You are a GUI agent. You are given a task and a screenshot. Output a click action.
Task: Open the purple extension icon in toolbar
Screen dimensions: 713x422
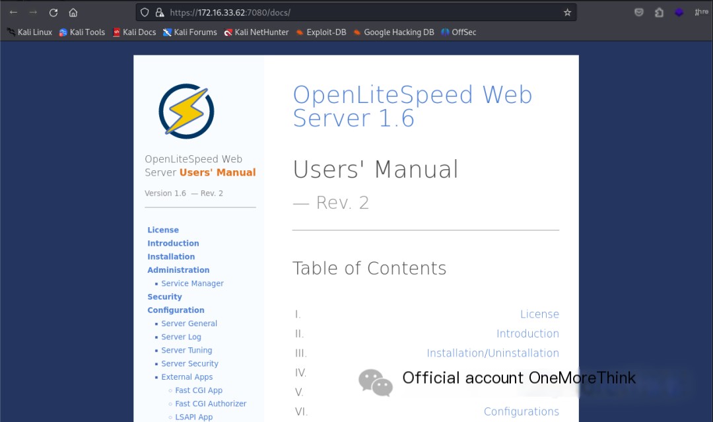pos(679,13)
